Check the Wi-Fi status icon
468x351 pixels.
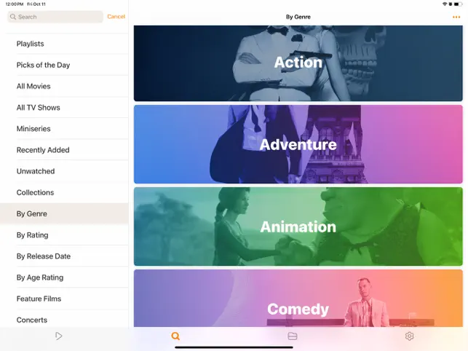pyautogui.click(x=445, y=4)
